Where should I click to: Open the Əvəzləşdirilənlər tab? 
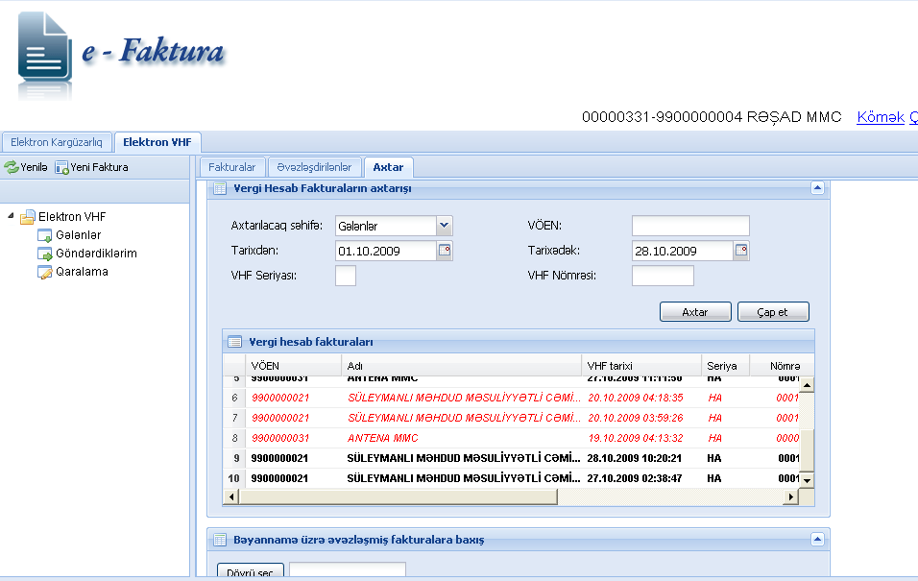(314, 167)
